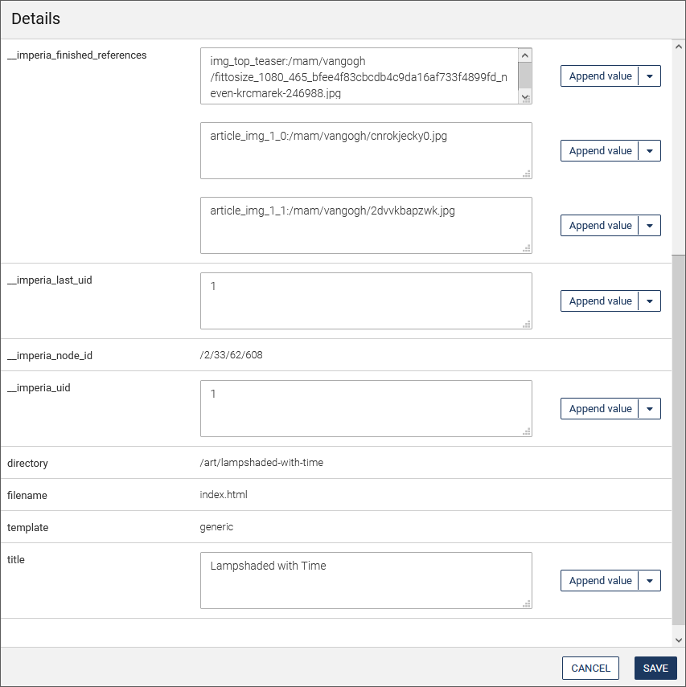Click the SAVE button
686x687 pixels.
[x=655, y=669]
